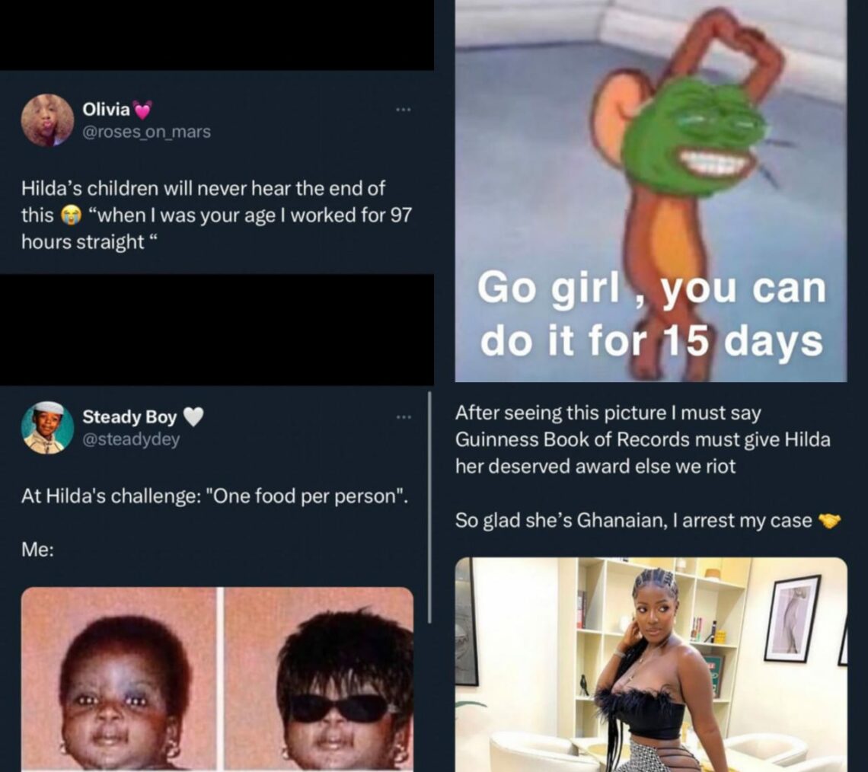Click the vertical thread line beside Steady Boy's tweet
The width and height of the screenshot is (868, 772).
(429, 508)
